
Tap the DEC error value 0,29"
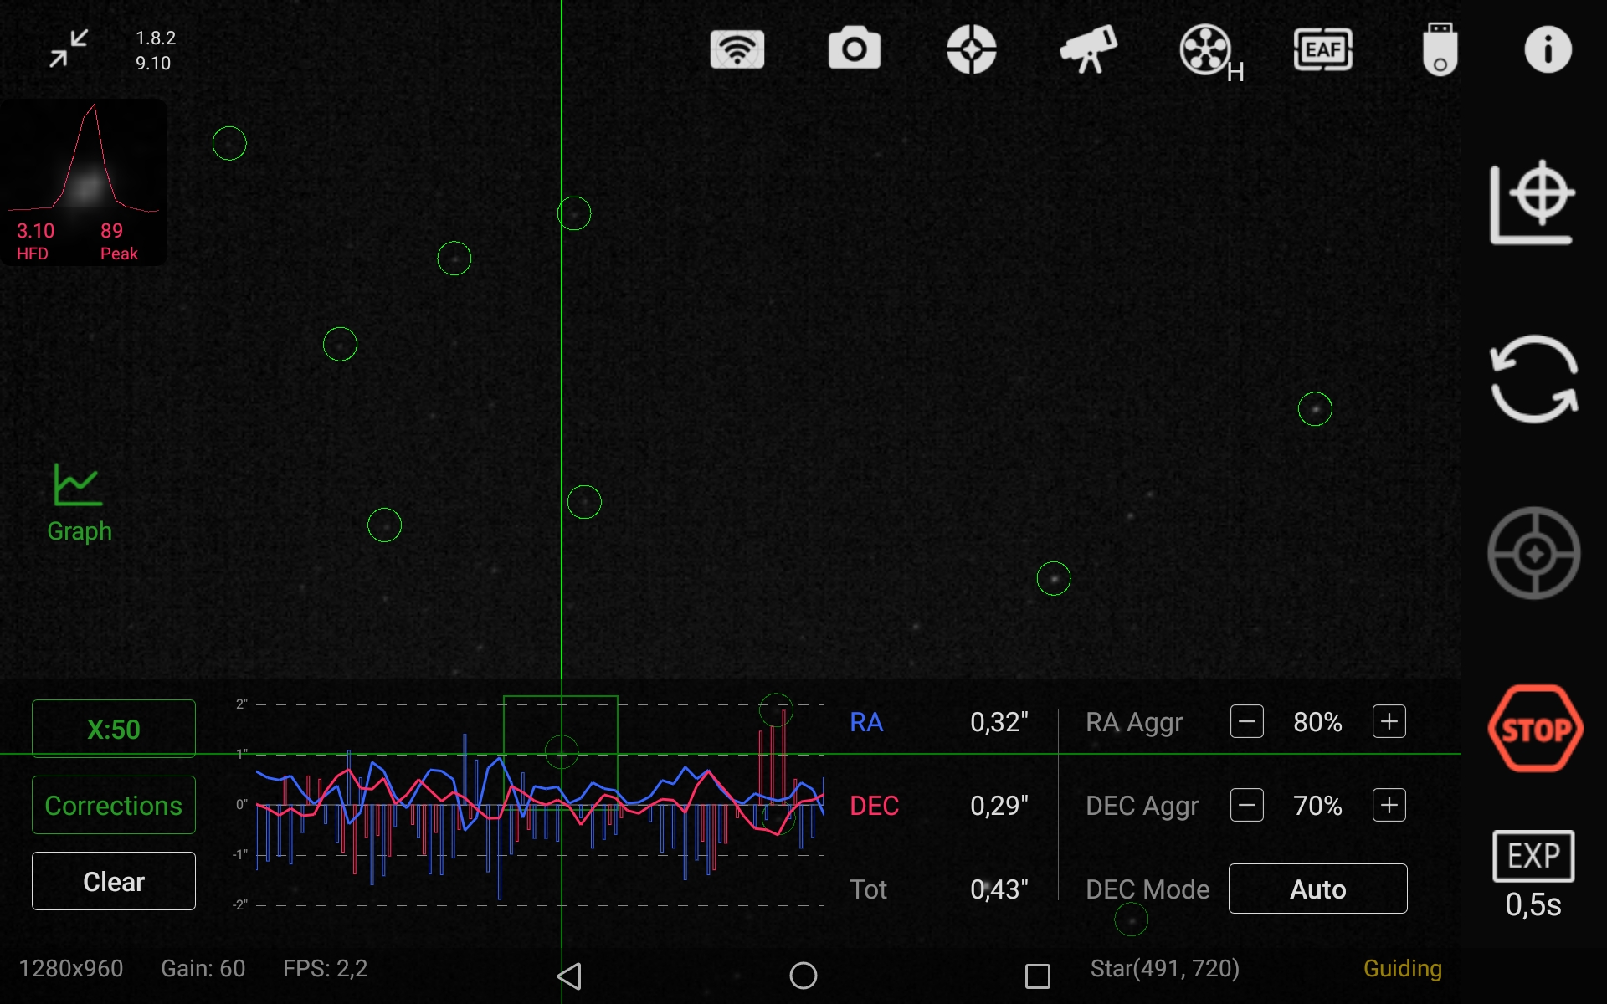coord(999,805)
